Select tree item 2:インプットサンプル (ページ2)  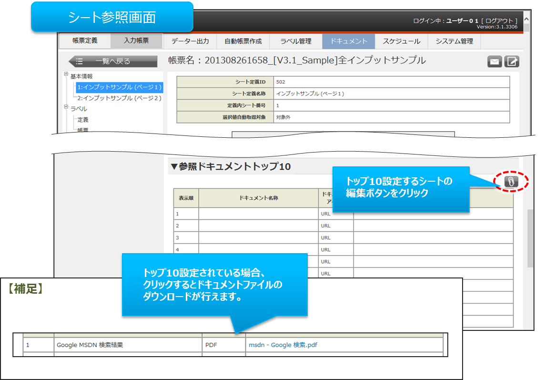coord(119,98)
